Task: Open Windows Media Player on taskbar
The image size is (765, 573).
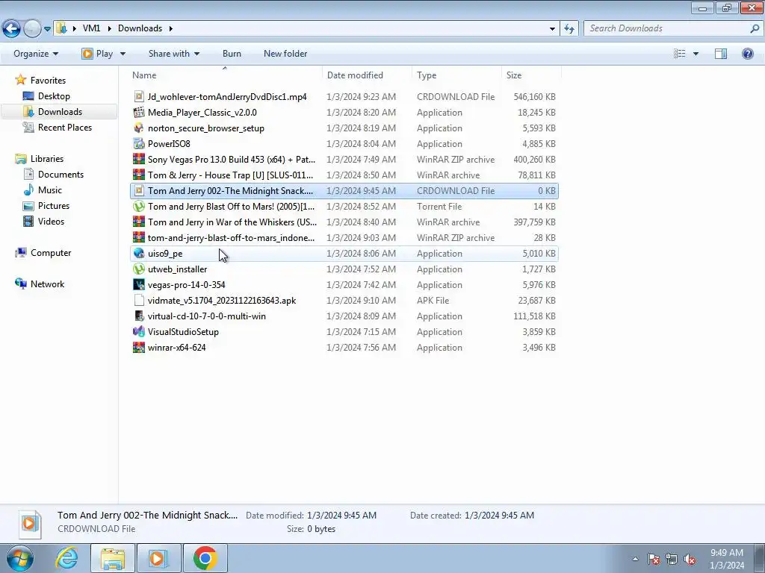Action: 158,558
